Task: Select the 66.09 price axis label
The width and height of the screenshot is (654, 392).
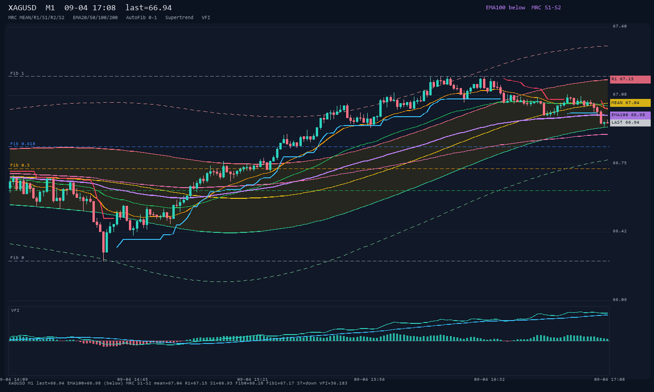Action: [x=620, y=300]
